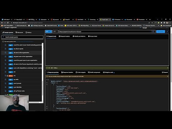The width and height of the screenshot is (172, 129).
Task: Open docs icon beside 'user by email'
Action: (x=5, y=83)
